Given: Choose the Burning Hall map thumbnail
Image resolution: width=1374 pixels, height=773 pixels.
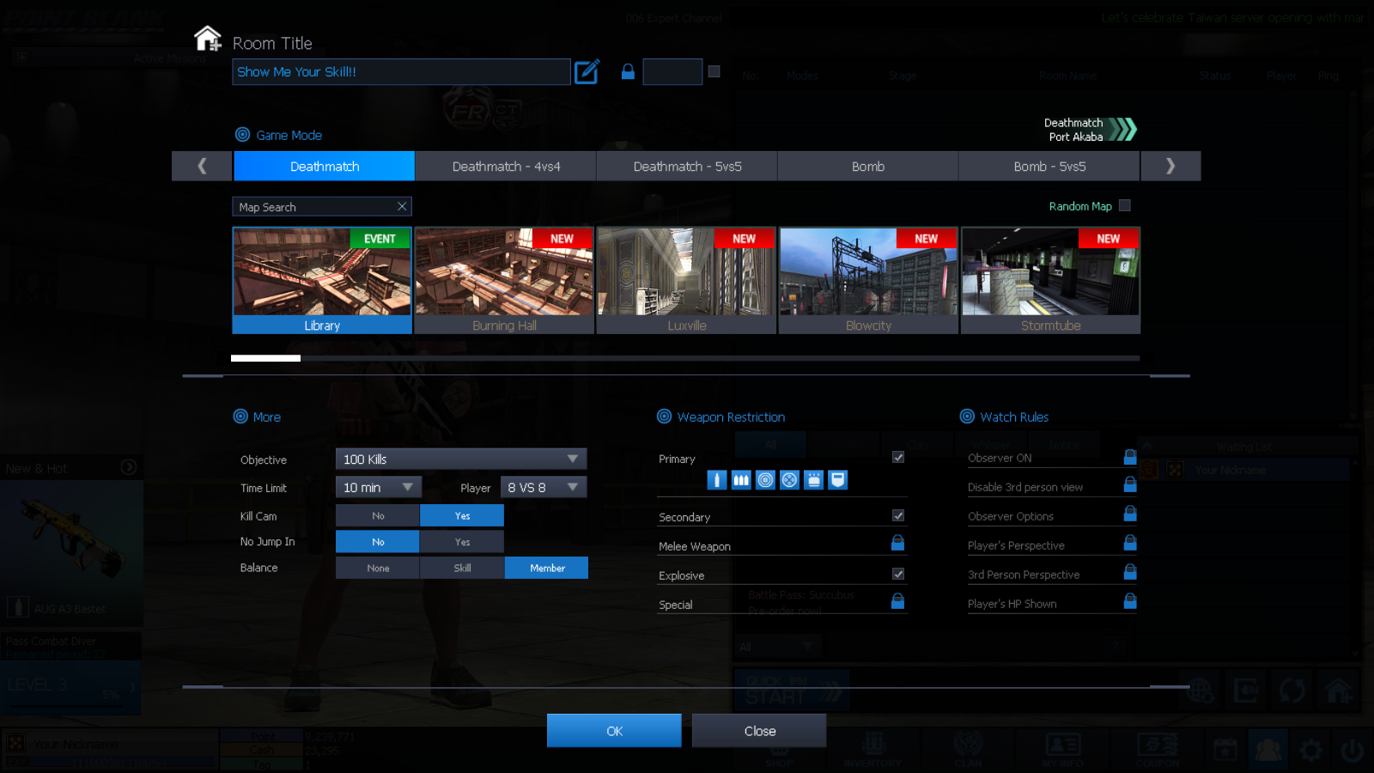Looking at the screenshot, I should point(504,280).
